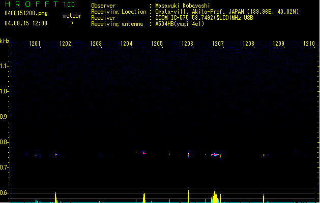
Task: Click the meteor echo after 1208
Action: click(x=264, y=155)
